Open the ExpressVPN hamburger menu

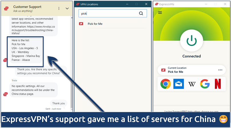[x=160, y=13]
